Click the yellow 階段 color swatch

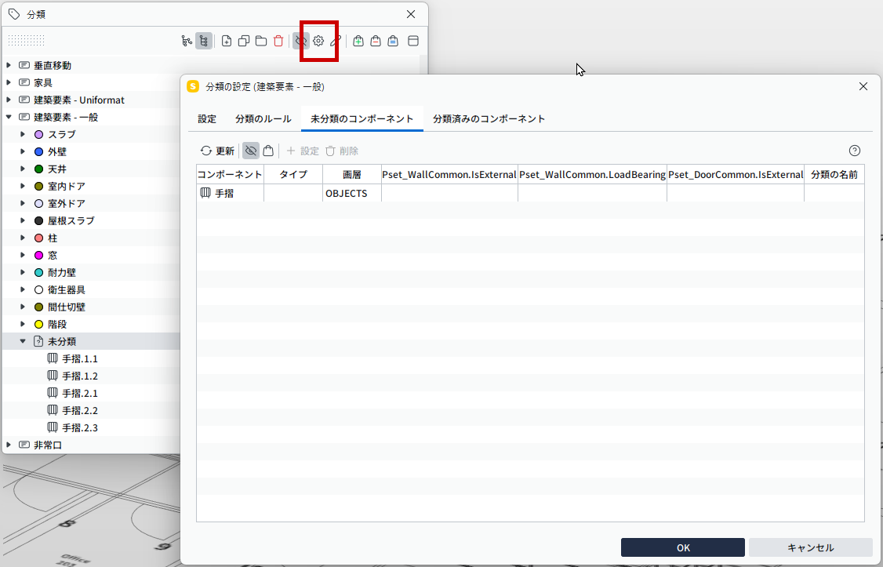[x=39, y=325]
